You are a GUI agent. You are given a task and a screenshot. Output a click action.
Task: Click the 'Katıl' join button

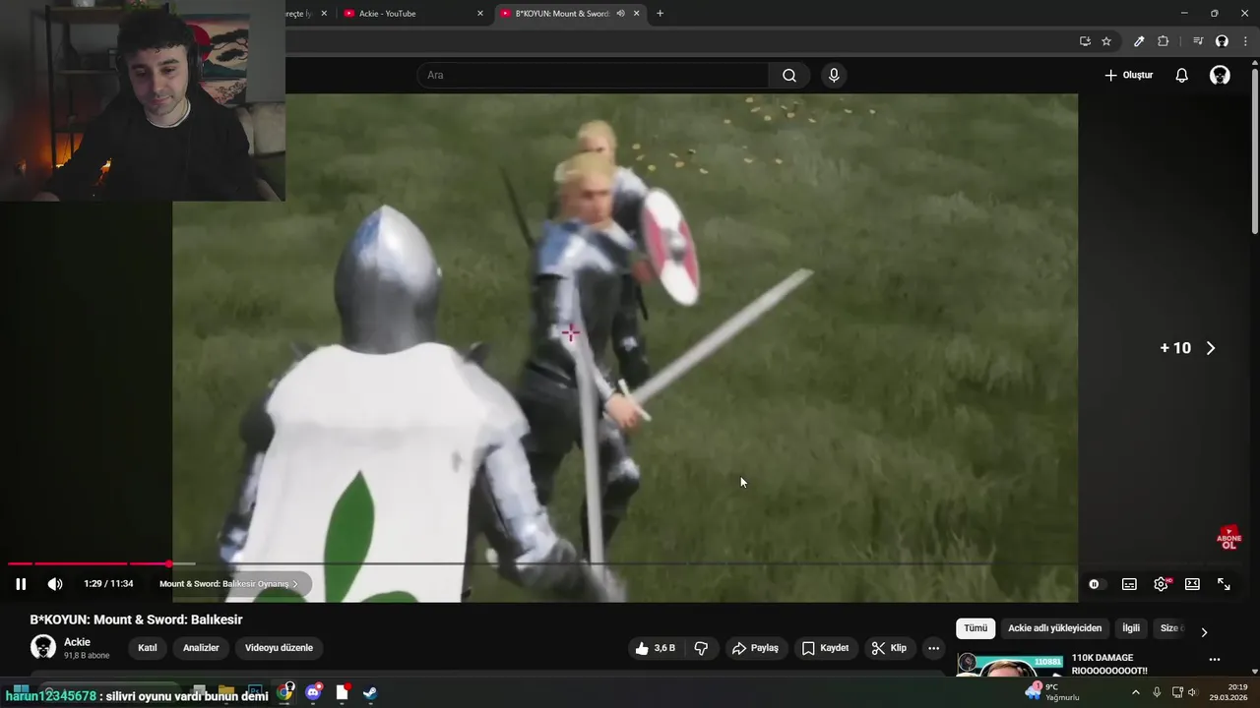coord(147,648)
